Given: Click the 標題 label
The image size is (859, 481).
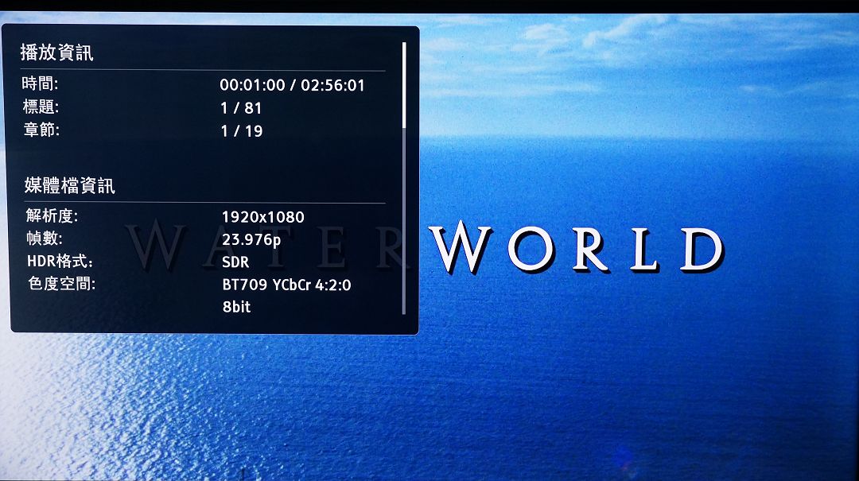Looking at the screenshot, I should 41,107.
